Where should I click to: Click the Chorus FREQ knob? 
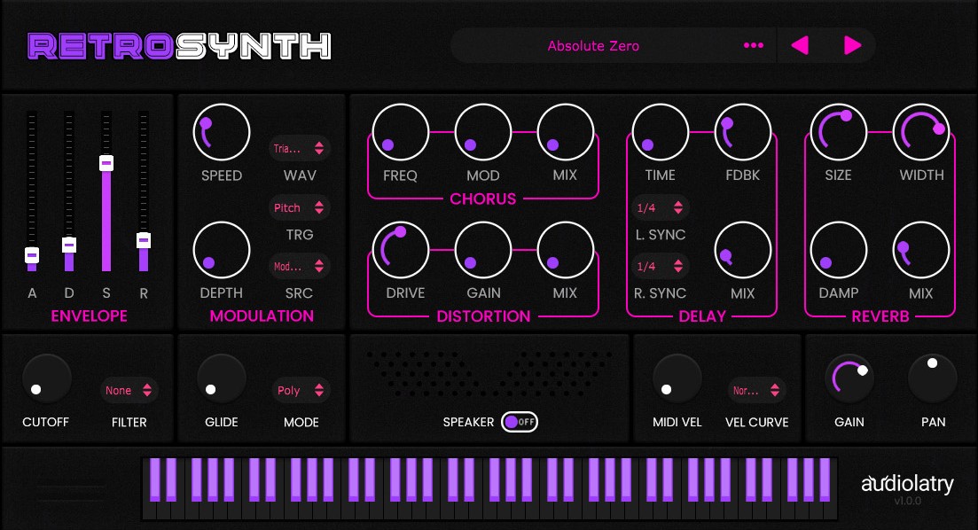tap(401, 132)
